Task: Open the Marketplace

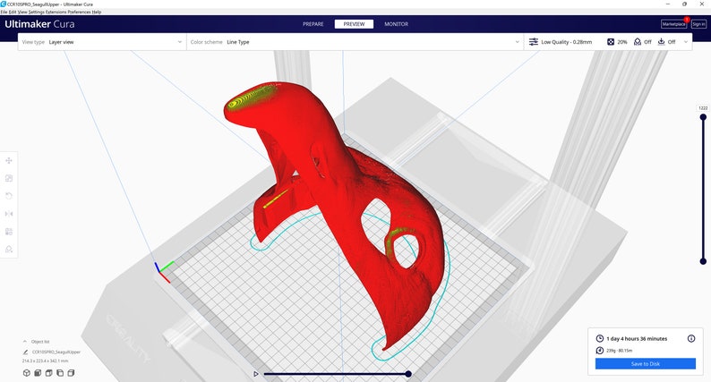Action: click(x=673, y=24)
